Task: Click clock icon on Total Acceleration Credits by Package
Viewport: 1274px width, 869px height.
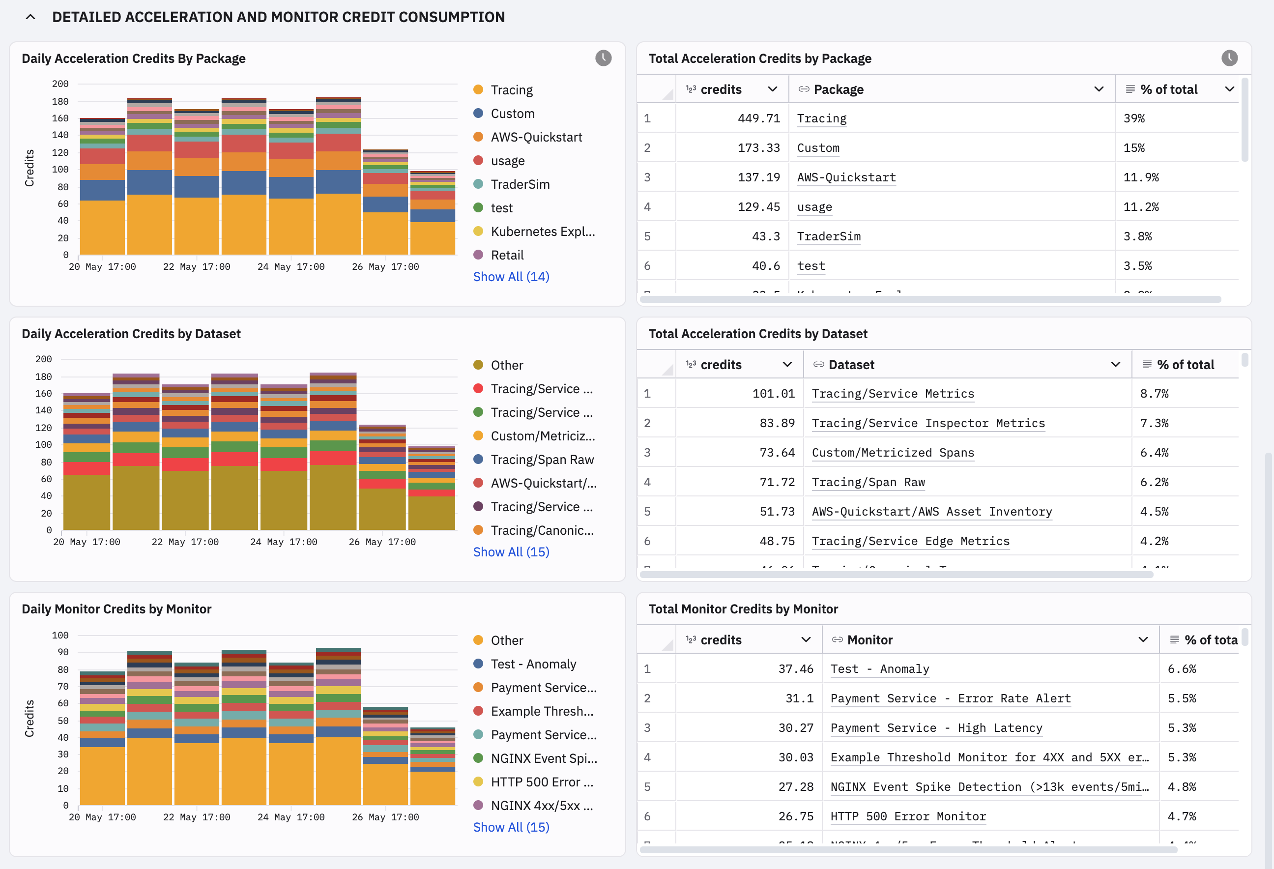Action: coord(1229,58)
